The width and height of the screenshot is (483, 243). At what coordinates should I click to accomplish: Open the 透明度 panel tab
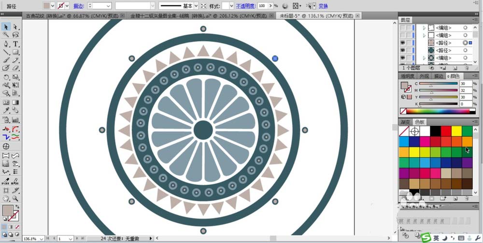(407, 76)
